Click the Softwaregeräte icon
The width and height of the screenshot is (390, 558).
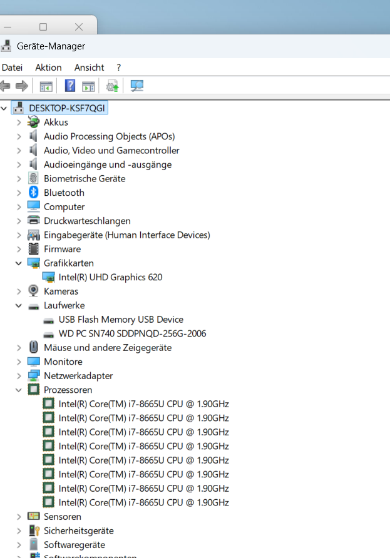(33, 544)
